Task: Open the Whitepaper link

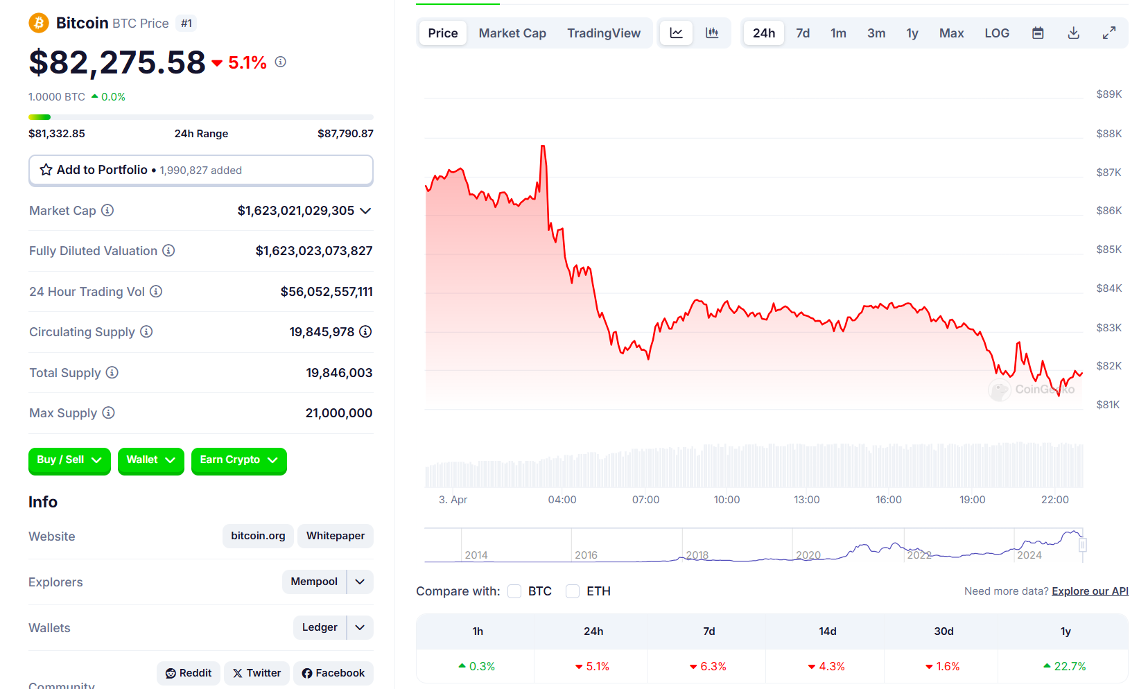Action: [336, 536]
